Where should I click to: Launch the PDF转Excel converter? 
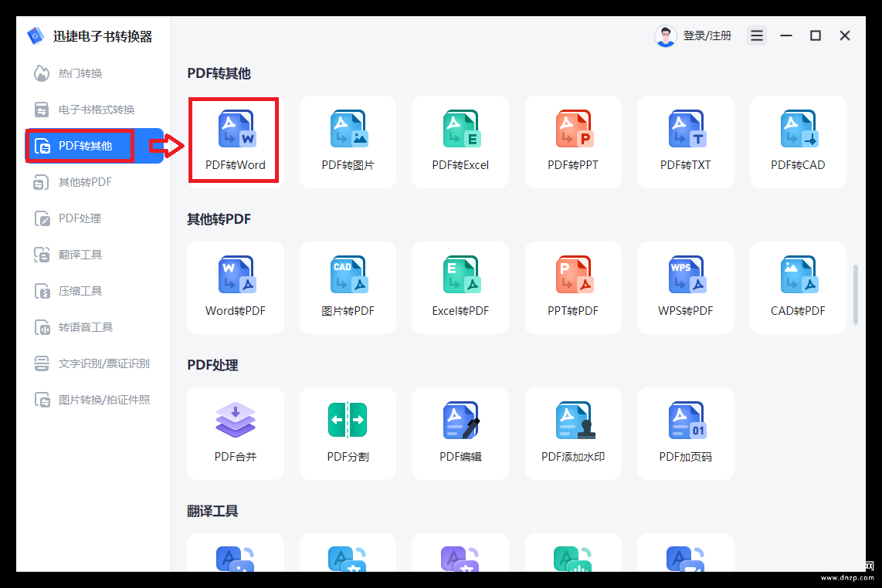click(460, 142)
